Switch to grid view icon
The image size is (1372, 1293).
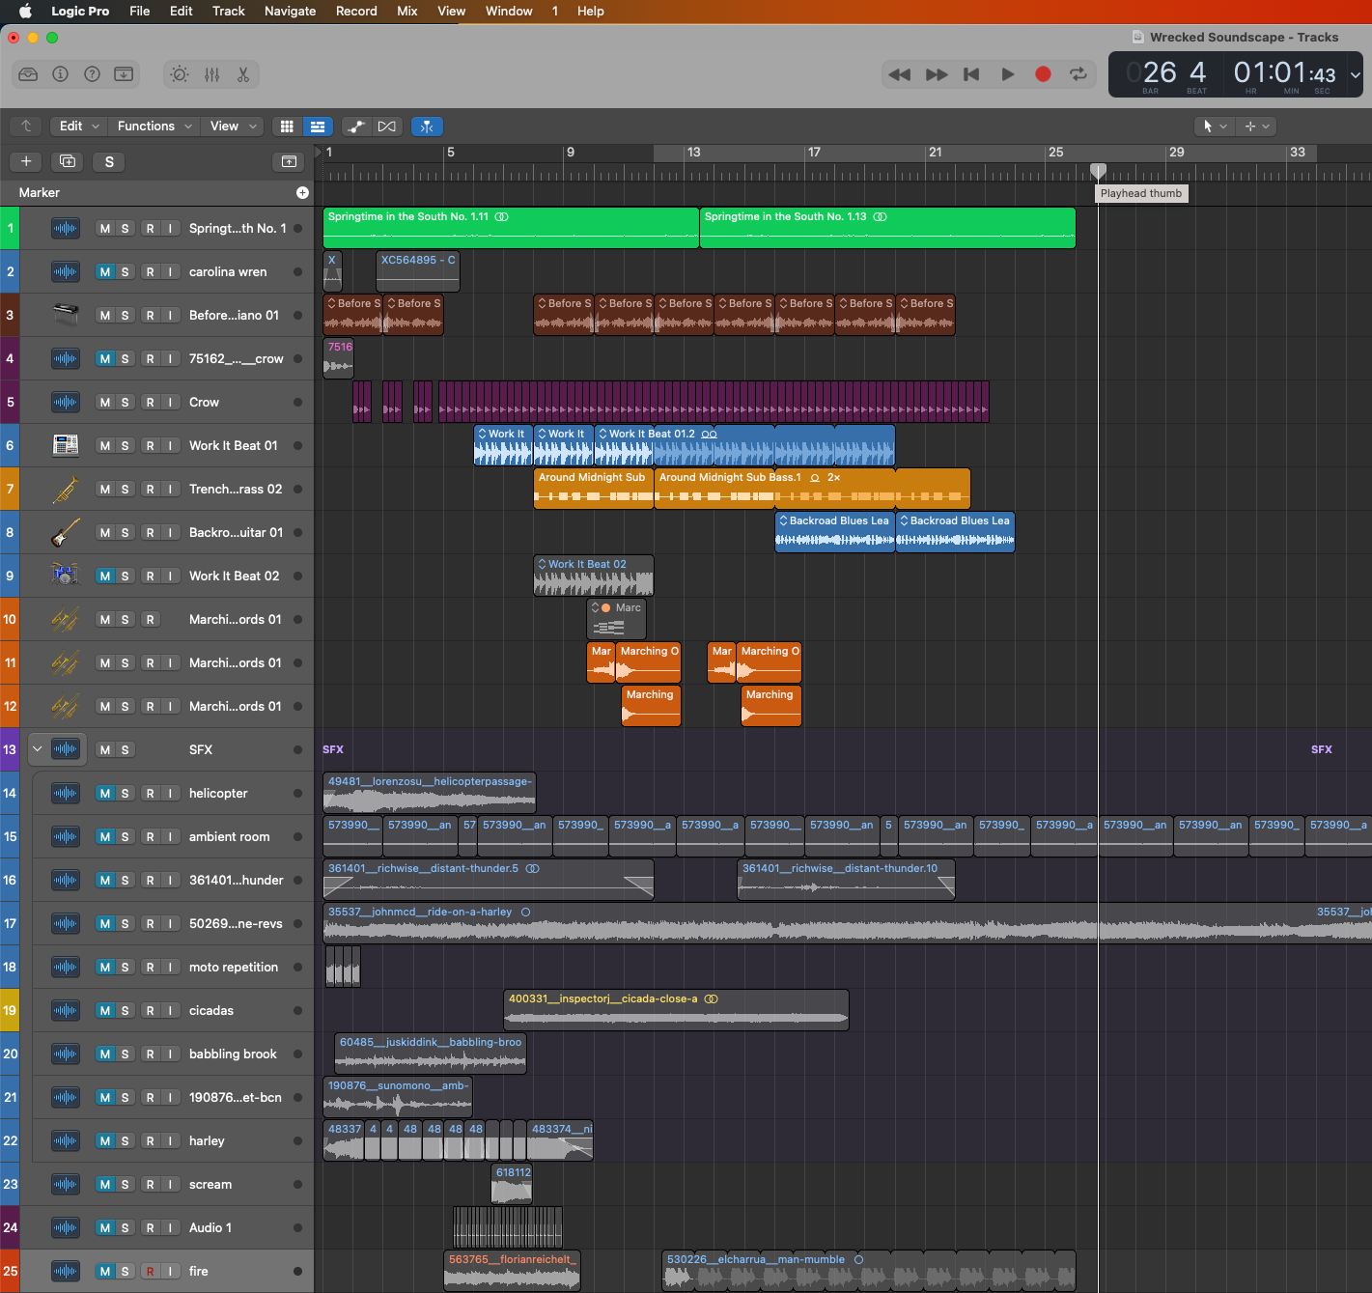287,126
